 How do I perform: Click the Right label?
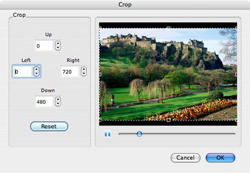[73, 60]
